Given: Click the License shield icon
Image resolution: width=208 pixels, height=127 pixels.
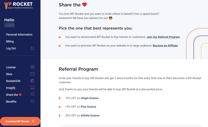Looking at the screenshot, I should pyautogui.click(x=33, y=67).
